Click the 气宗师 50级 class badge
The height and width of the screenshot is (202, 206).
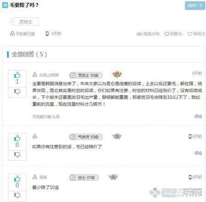coord(86,137)
